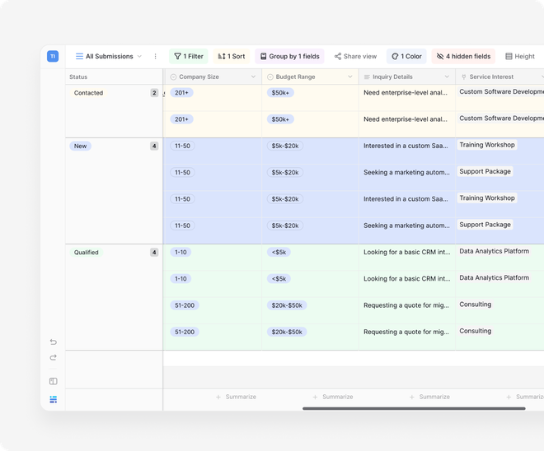544x451 pixels.
Task: Click the blue list view icon in sidebar
Action: (54, 399)
